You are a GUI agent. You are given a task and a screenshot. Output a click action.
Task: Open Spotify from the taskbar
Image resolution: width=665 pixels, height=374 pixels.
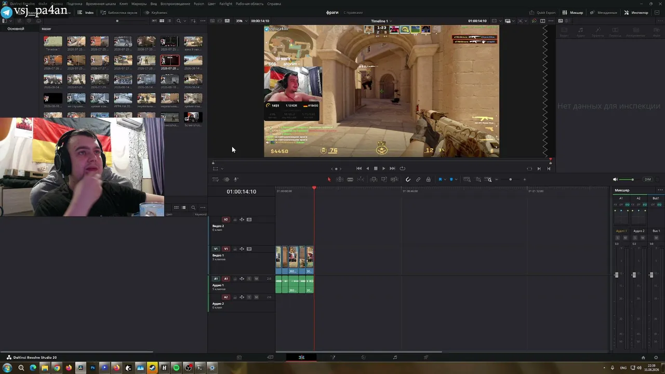pos(176,368)
